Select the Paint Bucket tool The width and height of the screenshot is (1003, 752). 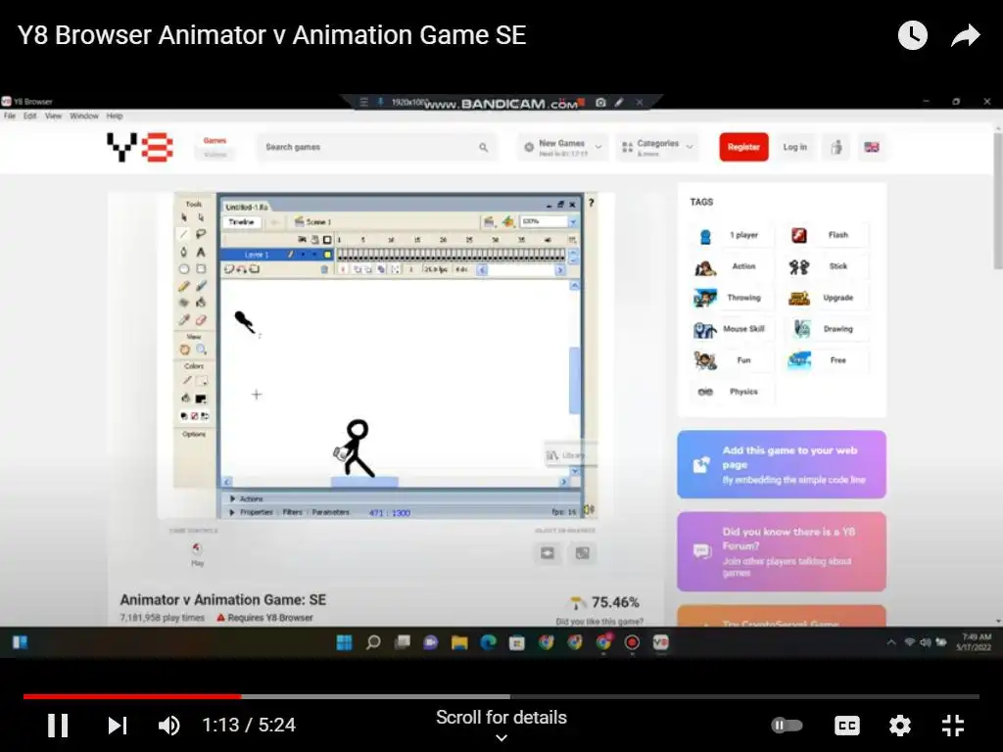click(x=201, y=303)
